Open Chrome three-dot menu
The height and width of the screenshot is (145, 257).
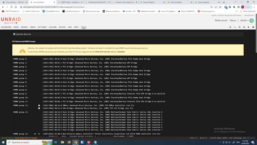254,7
